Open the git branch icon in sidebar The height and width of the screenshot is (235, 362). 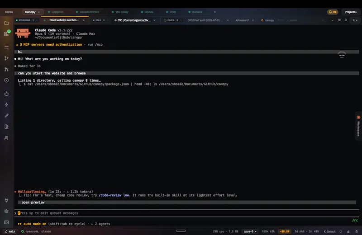coord(6,58)
